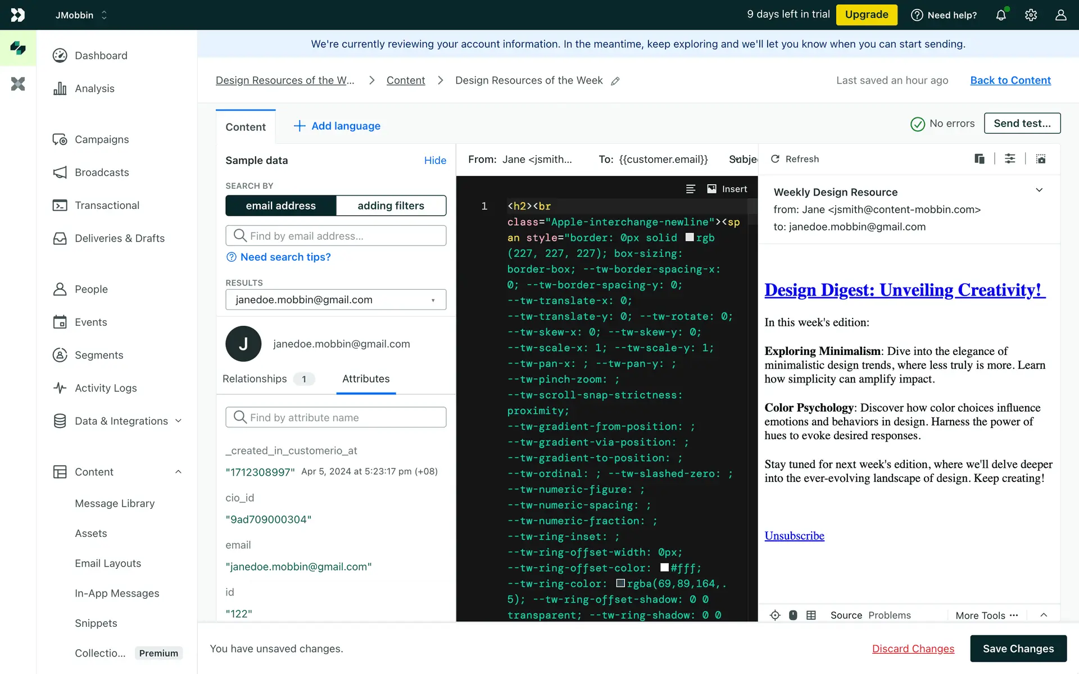Open preview settings sliders icon
Image resolution: width=1079 pixels, height=674 pixels.
pos(1010,159)
